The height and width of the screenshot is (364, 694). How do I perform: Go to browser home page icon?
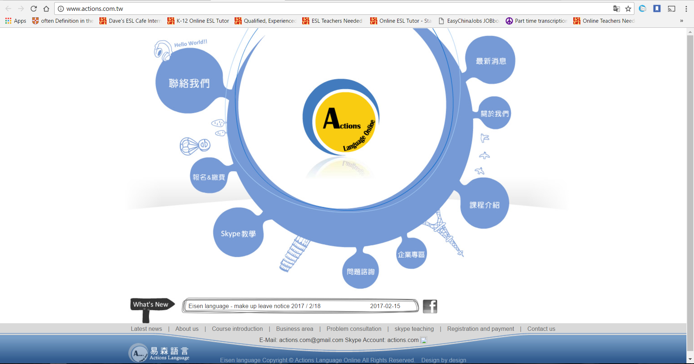coord(46,9)
